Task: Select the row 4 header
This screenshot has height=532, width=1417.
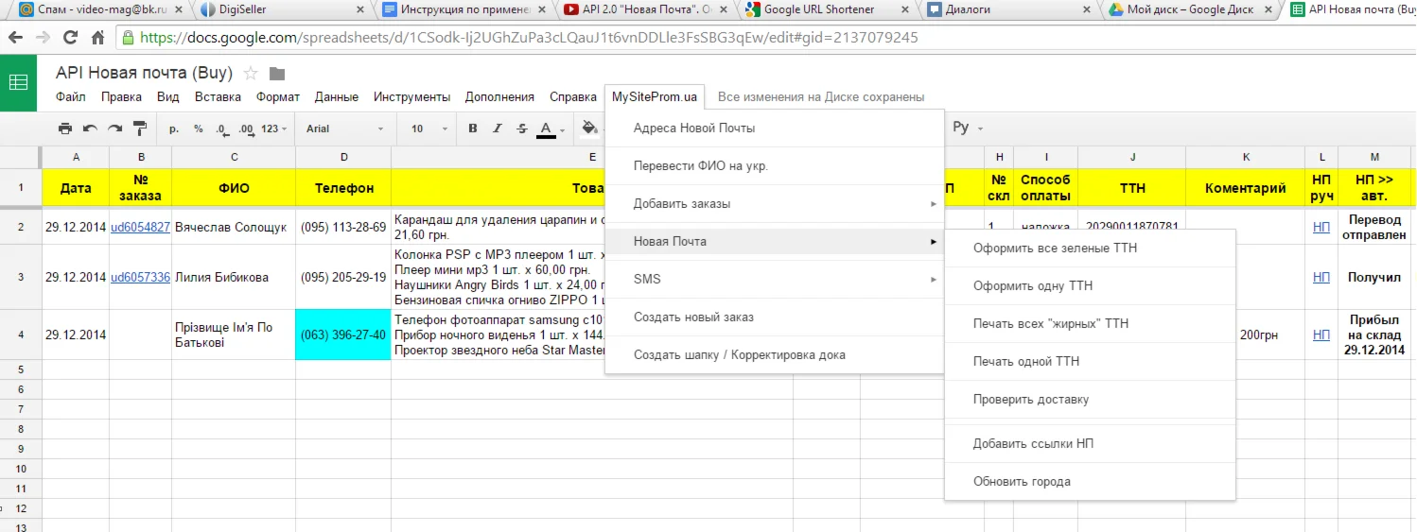Action: (21, 335)
